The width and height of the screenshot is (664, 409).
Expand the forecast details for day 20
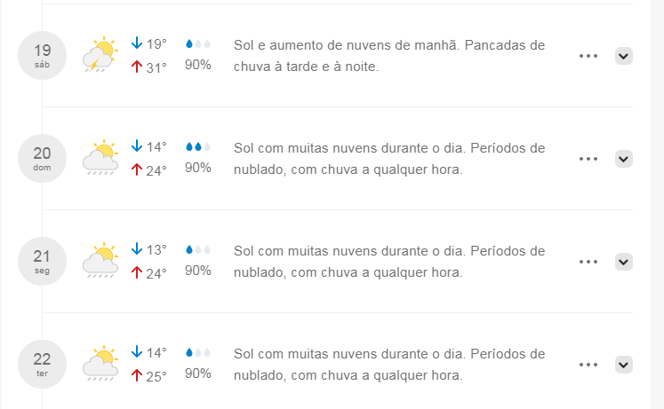[x=624, y=159]
